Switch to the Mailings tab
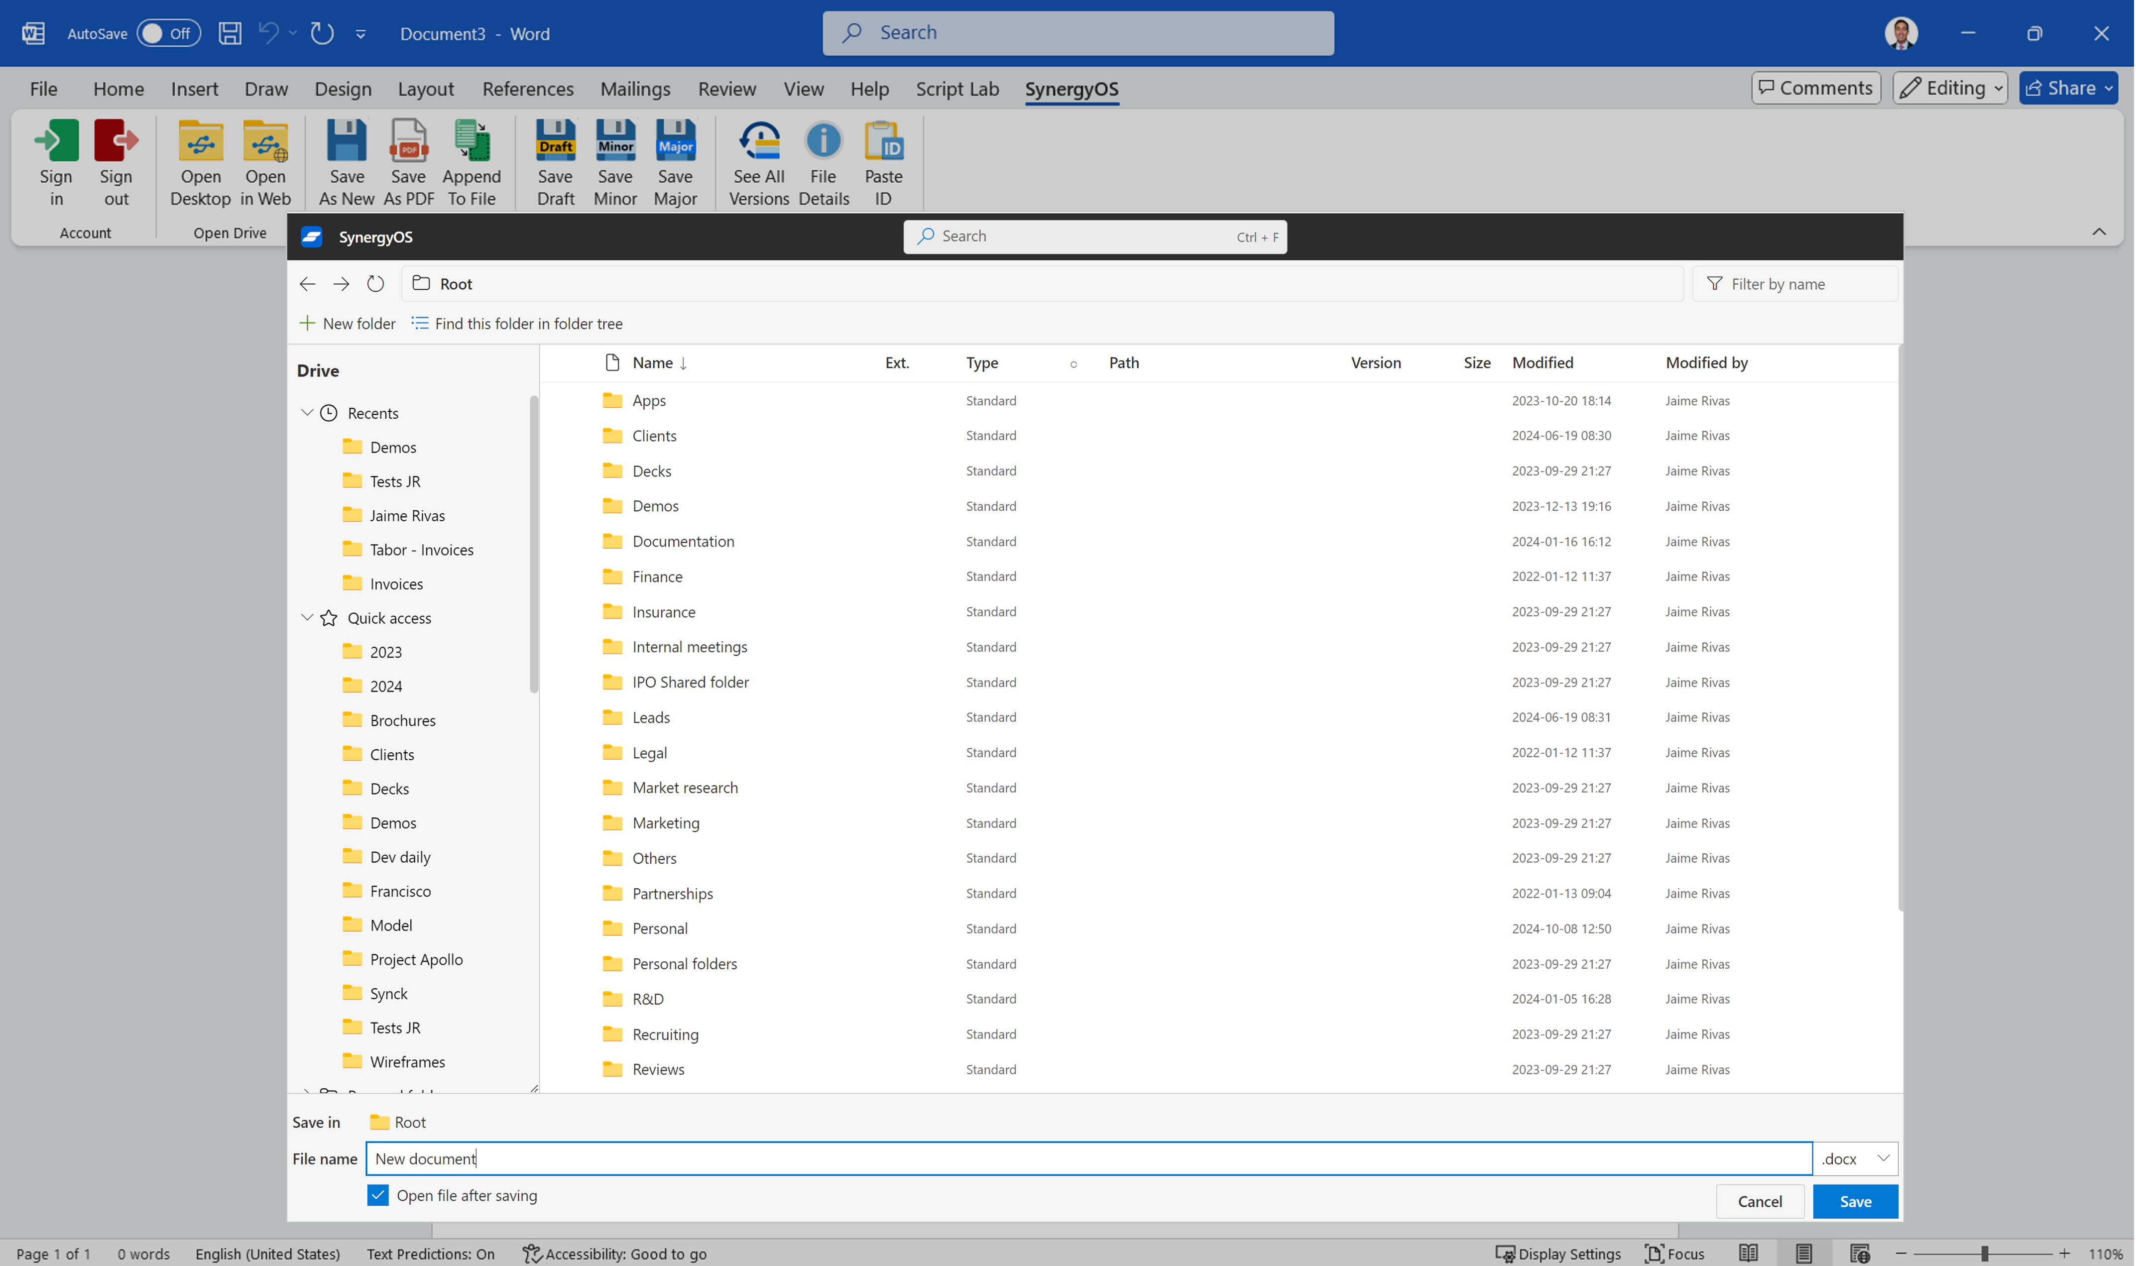This screenshot has height=1266, width=2136. [635, 89]
